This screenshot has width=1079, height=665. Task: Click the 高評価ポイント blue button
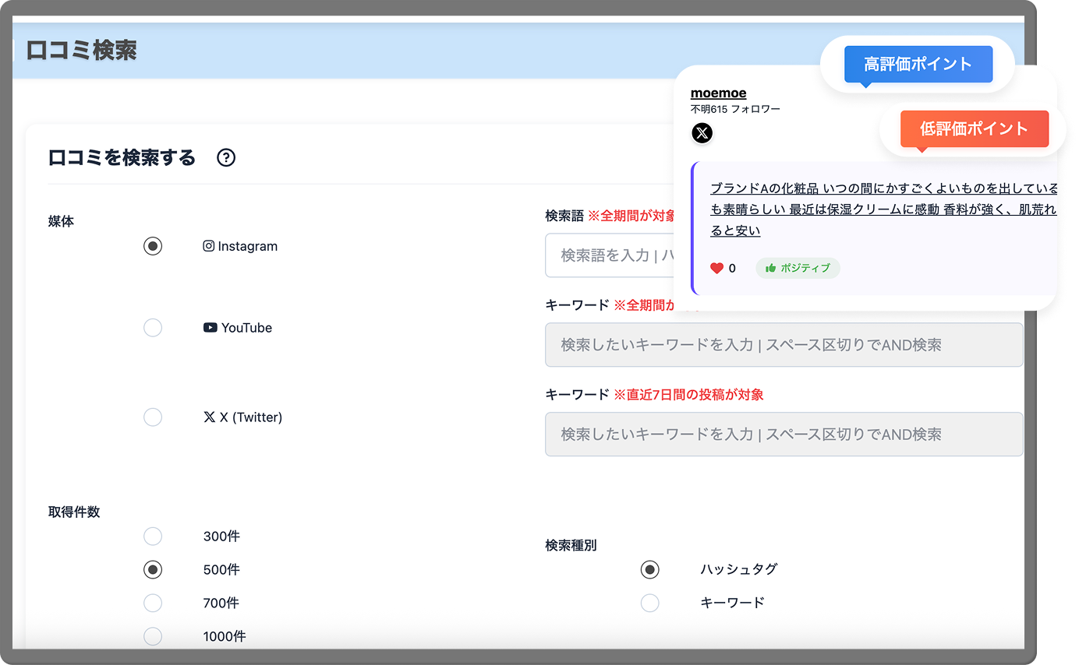tap(918, 64)
